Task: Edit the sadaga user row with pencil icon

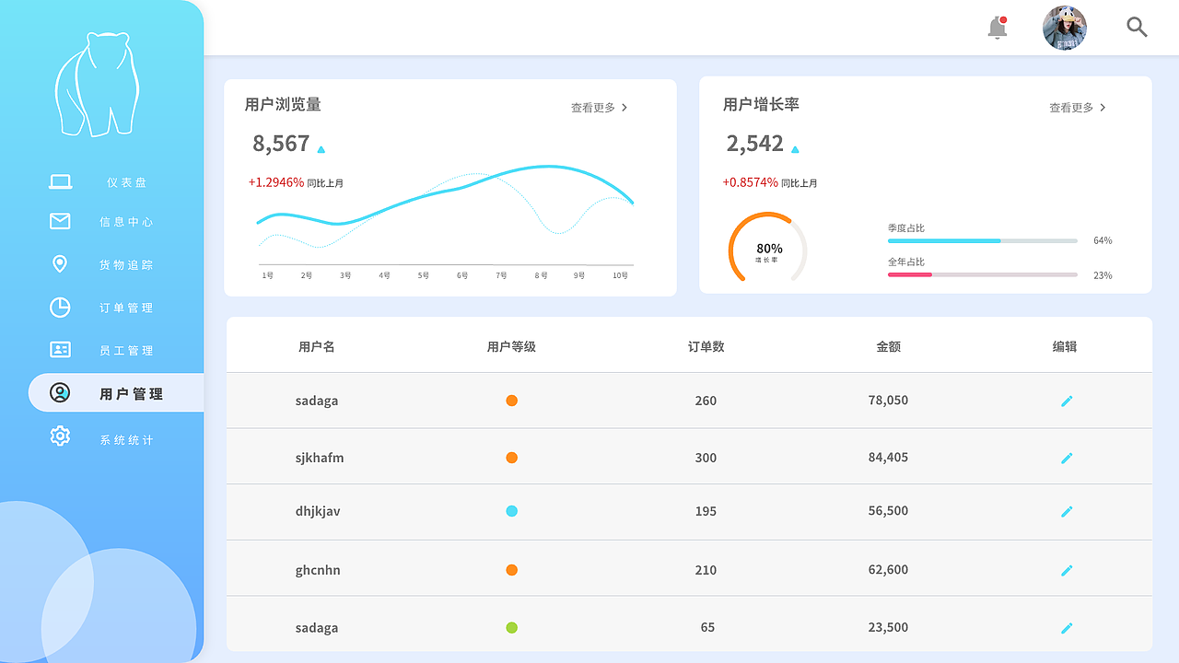Action: [1067, 401]
